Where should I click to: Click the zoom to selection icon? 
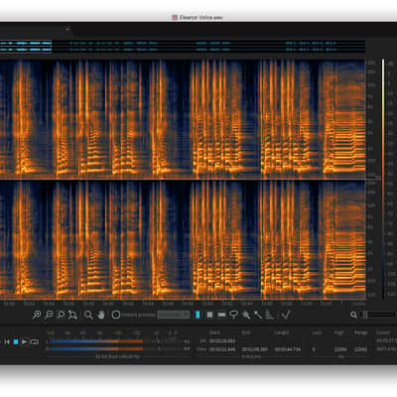pyautogui.click(x=61, y=315)
